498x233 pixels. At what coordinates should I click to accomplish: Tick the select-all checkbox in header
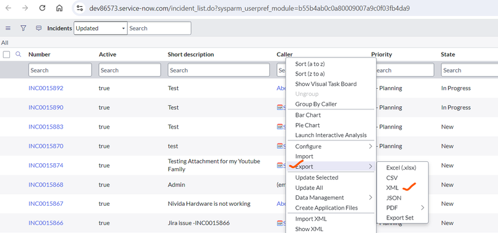pos(6,54)
